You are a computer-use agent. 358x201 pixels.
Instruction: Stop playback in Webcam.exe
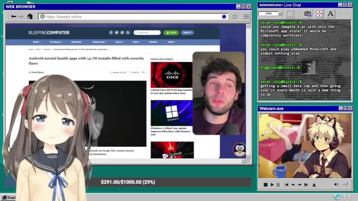pos(265,185)
